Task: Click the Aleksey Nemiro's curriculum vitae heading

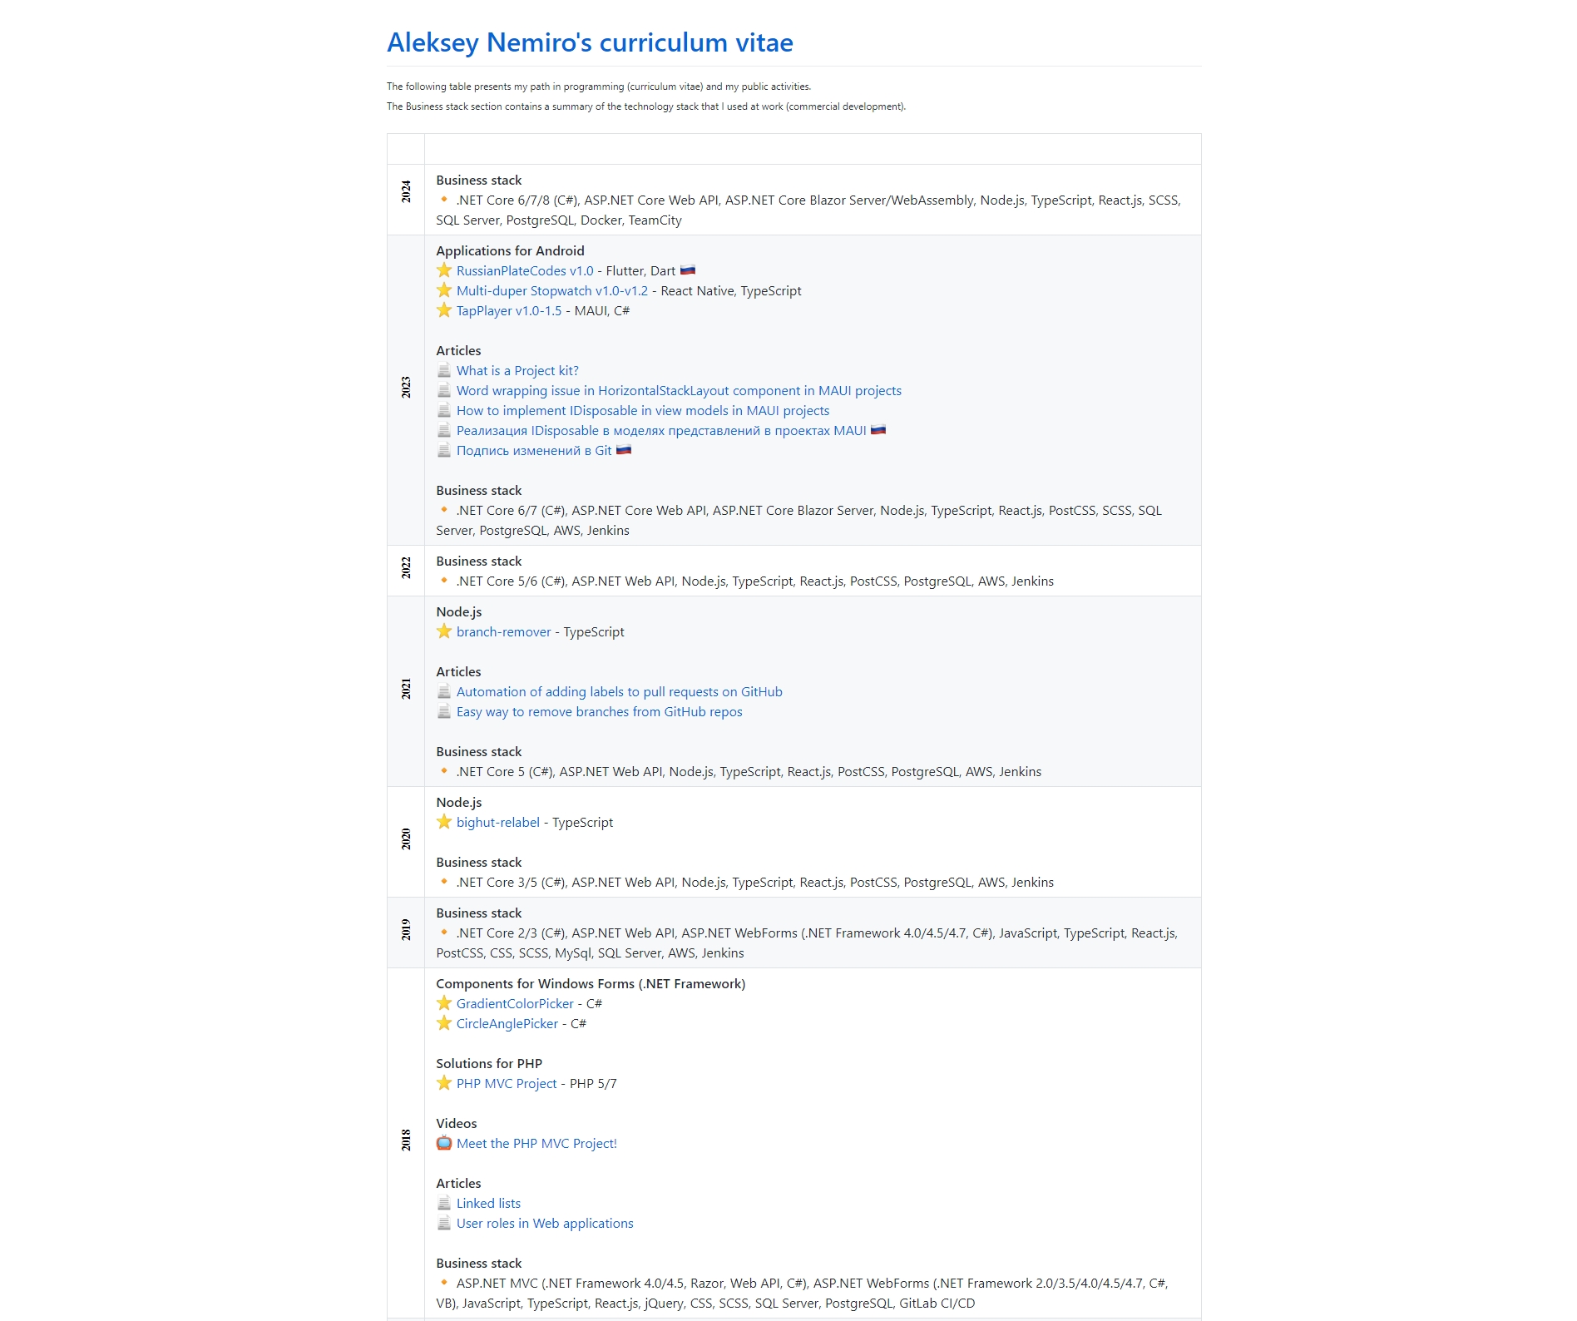Action: (590, 42)
